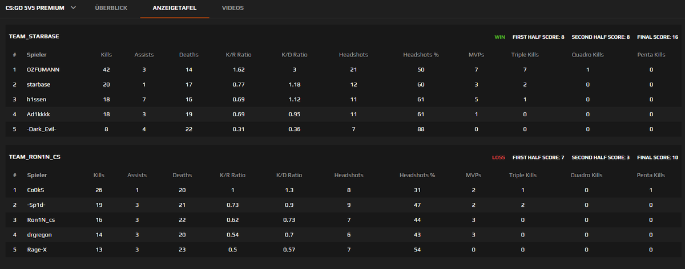This screenshot has height=269, width=685.
Task: Click the K/R Ratio header in TEAM_STARBASE table
Action: (239, 55)
